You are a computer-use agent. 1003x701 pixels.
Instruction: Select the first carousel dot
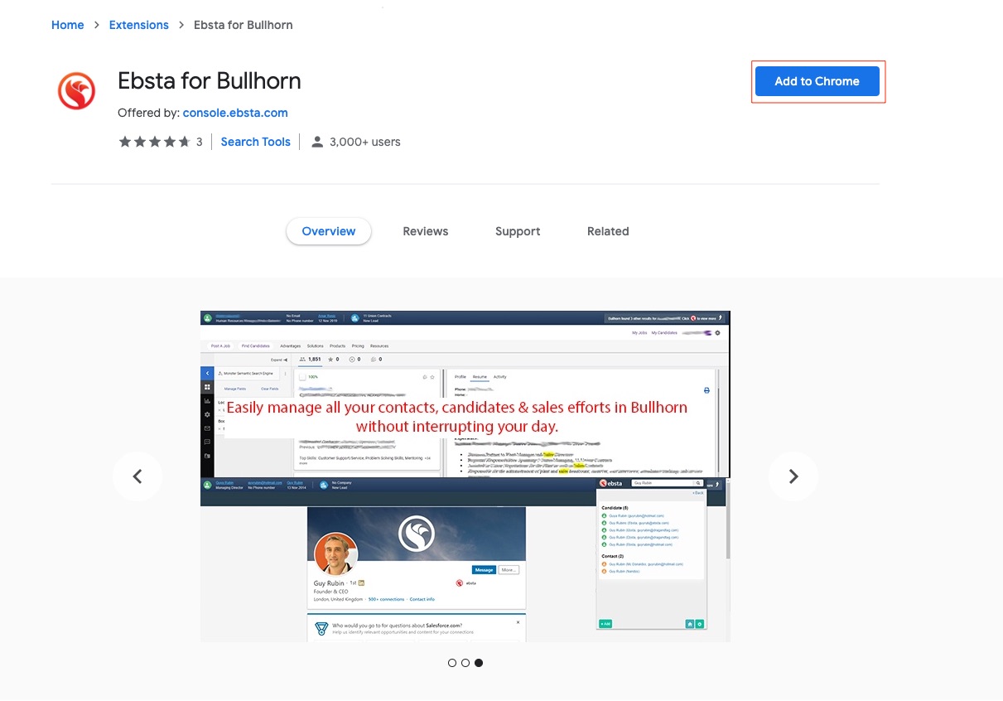click(x=452, y=663)
